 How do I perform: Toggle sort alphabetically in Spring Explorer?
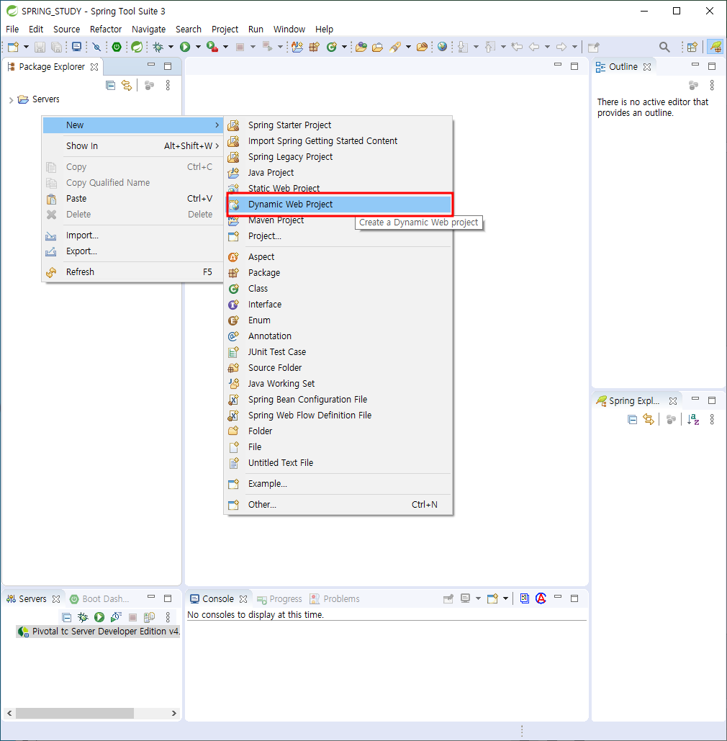693,420
